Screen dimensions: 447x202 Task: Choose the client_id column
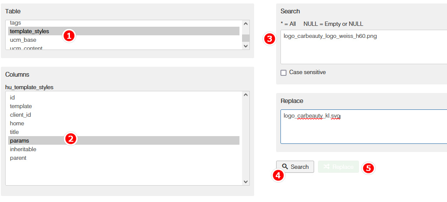coord(20,115)
